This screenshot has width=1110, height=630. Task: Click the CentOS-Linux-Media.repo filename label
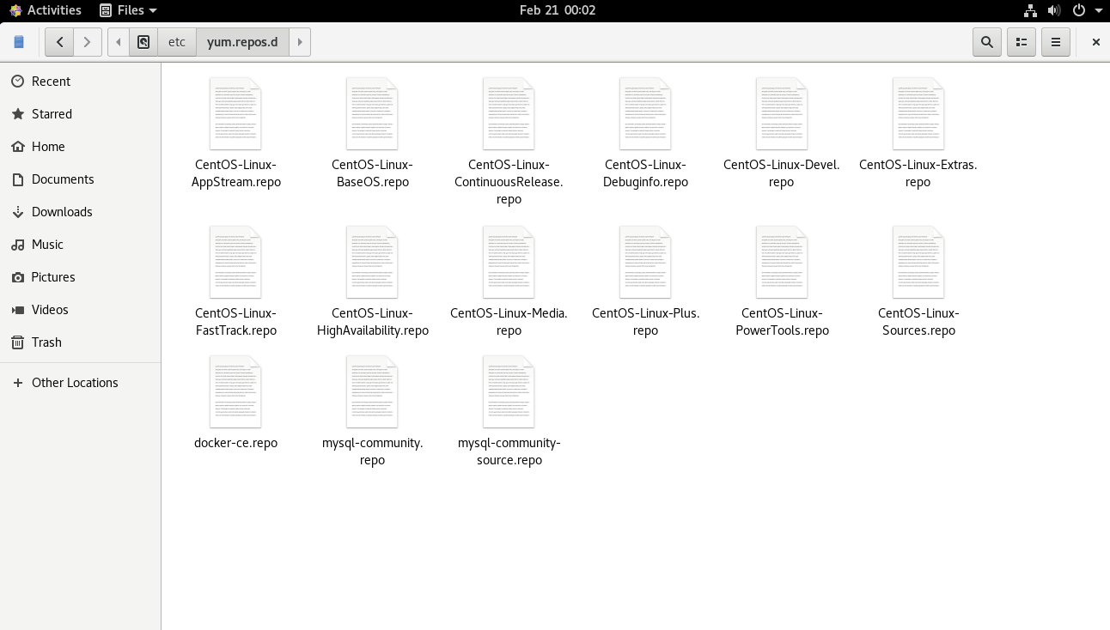click(509, 322)
